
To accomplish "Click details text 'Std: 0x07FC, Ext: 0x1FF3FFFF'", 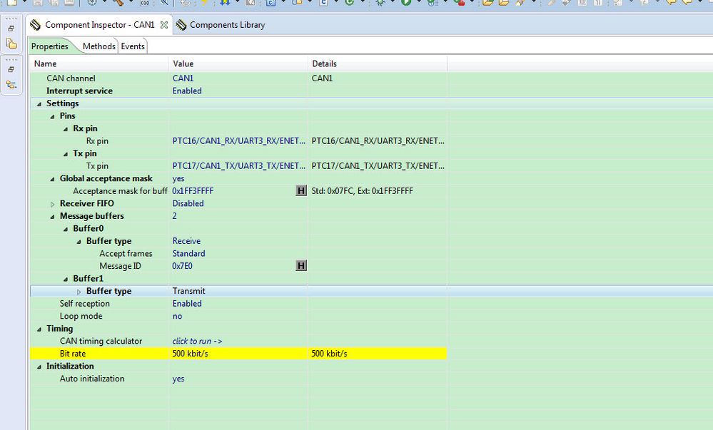I will 363,191.
